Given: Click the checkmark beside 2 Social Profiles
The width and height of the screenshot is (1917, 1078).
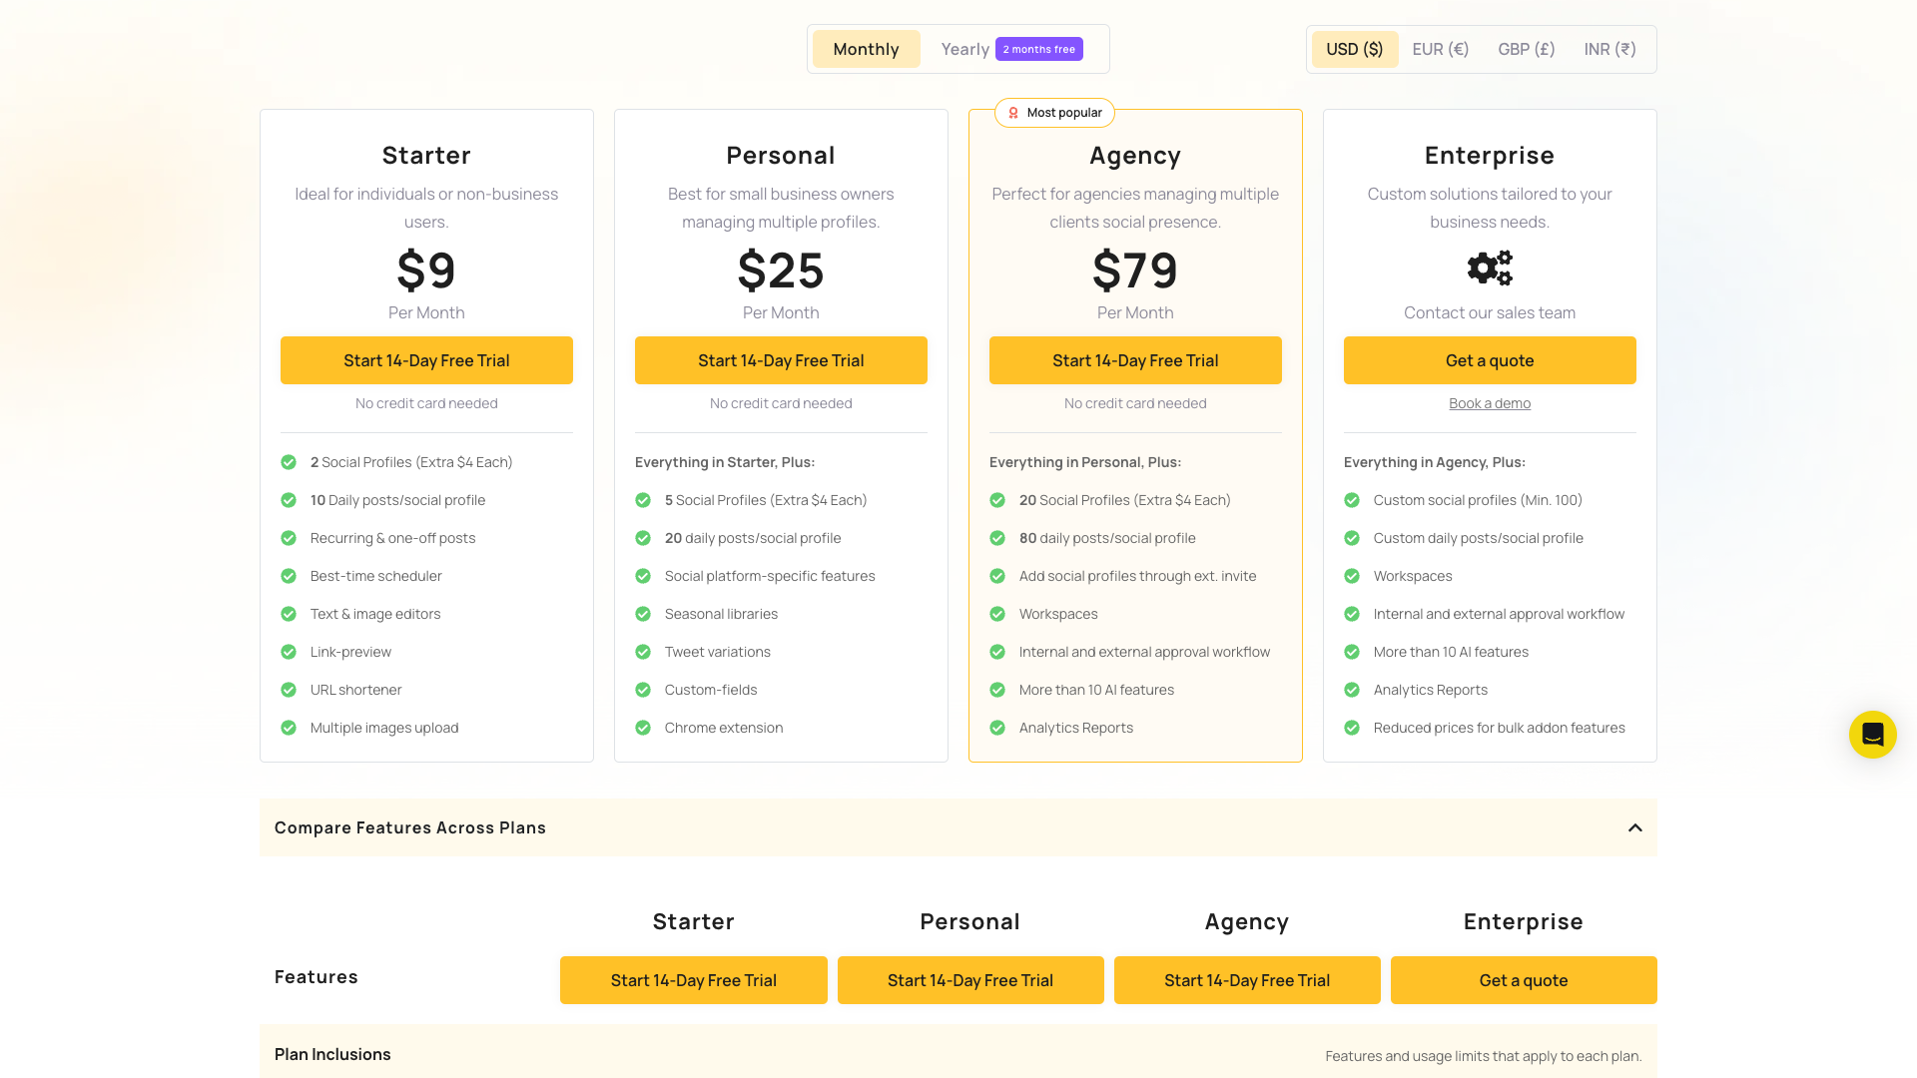Looking at the screenshot, I should [289, 462].
